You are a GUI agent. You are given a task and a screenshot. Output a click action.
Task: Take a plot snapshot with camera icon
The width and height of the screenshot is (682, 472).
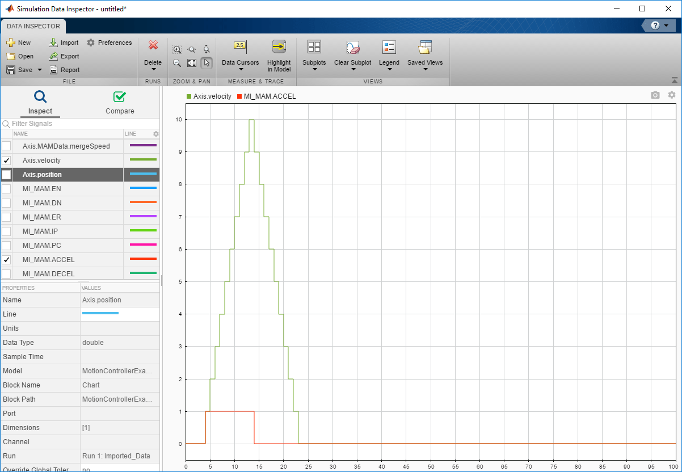(x=655, y=95)
